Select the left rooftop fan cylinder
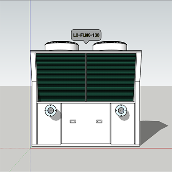 click(62, 46)
